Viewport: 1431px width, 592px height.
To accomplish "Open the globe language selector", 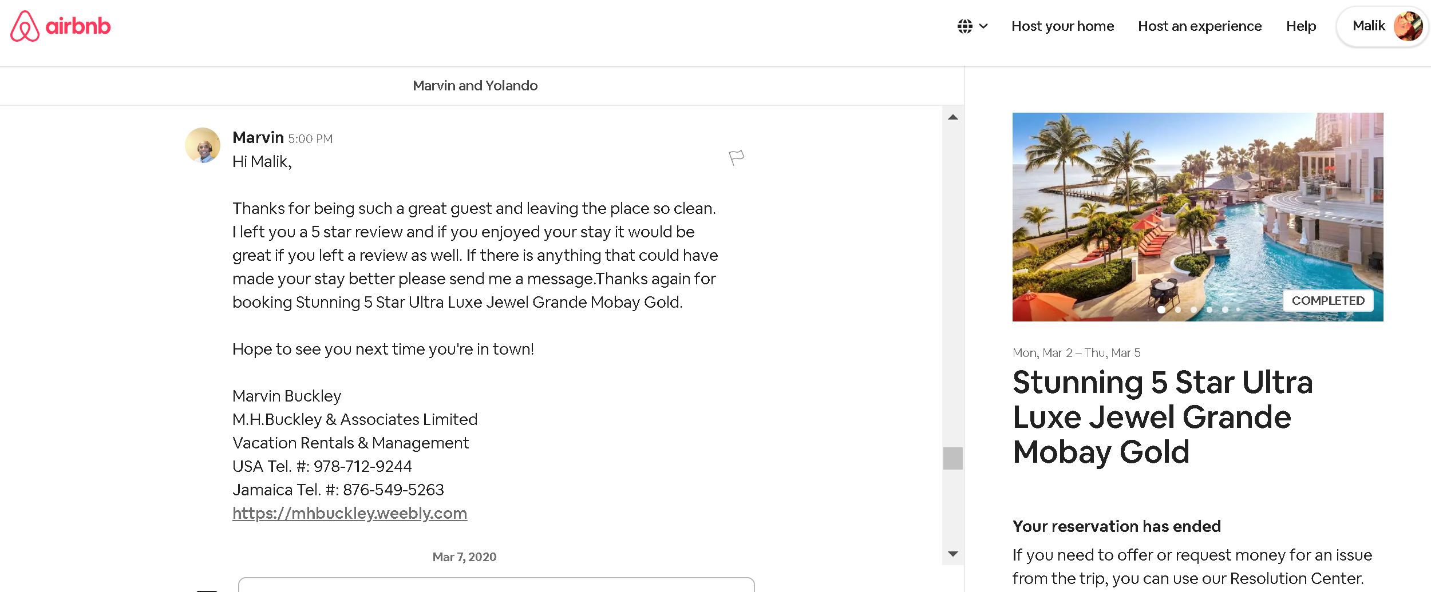I will coord(965,26).
